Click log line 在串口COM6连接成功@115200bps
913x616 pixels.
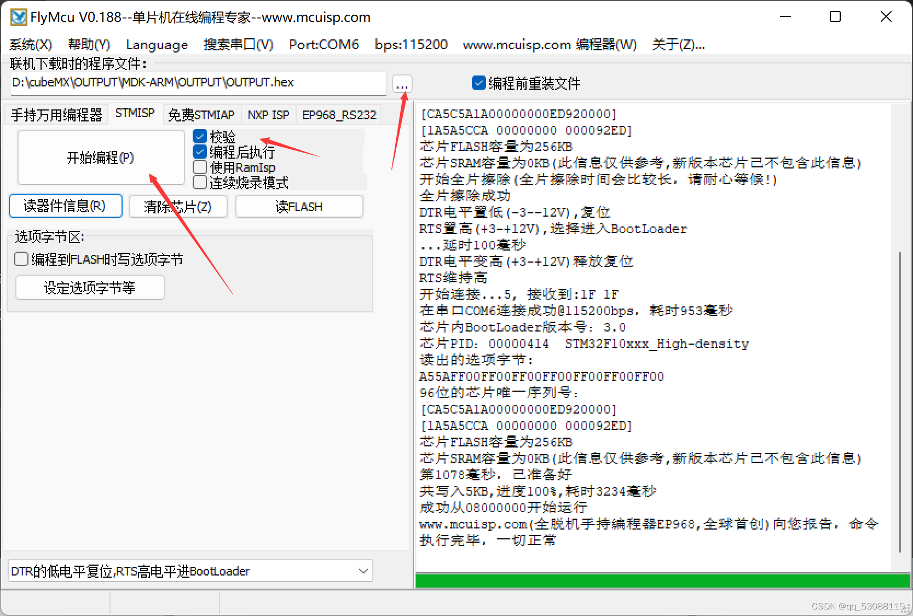click(x=576, y=311)
